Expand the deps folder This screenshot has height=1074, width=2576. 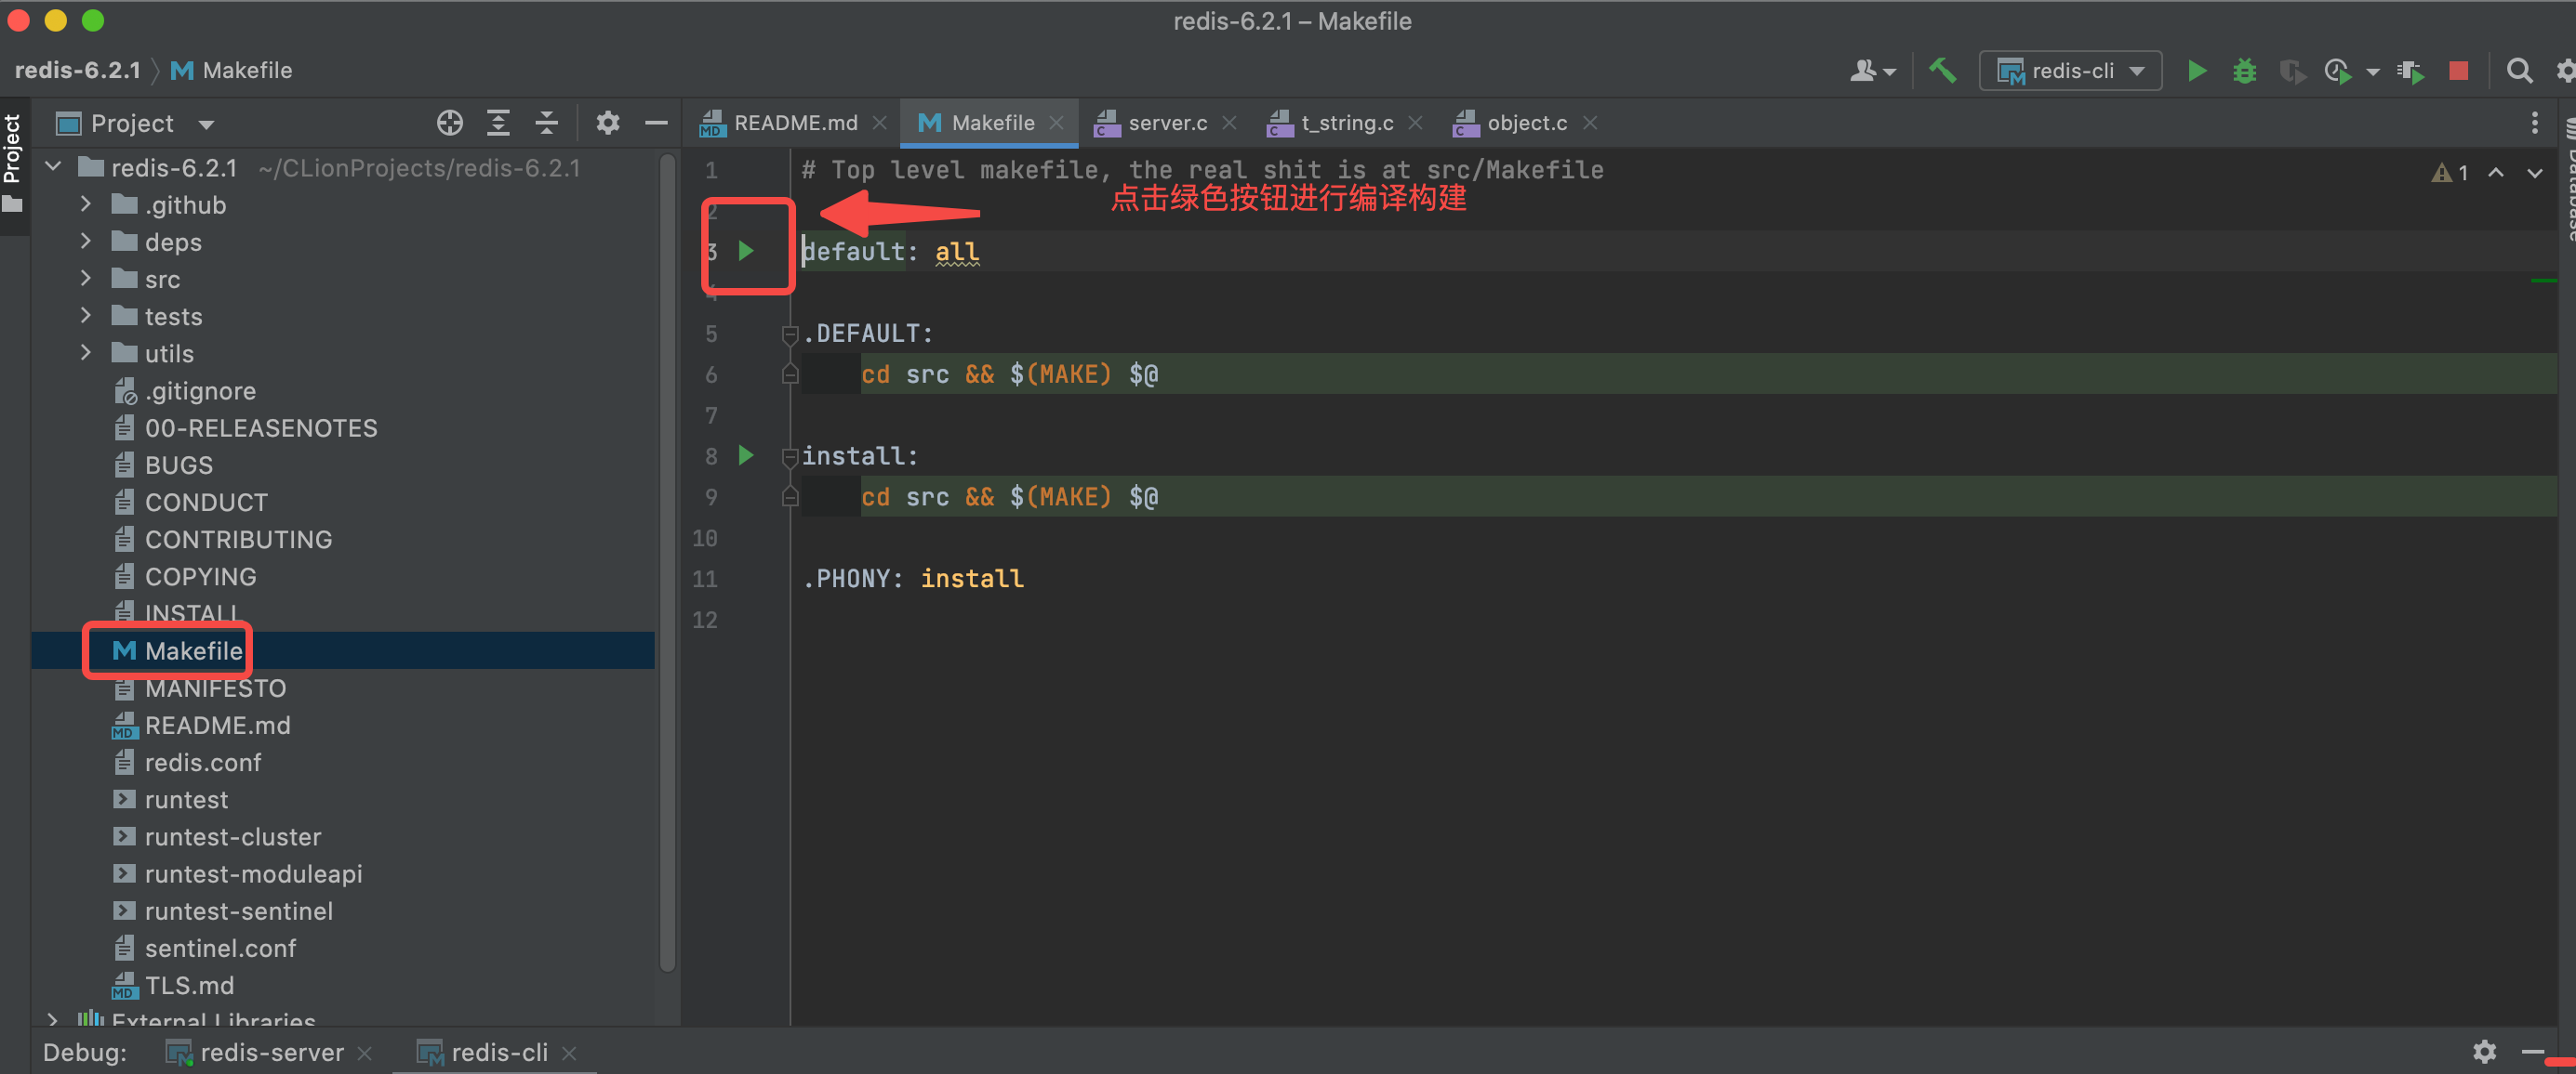pos(86,242)
